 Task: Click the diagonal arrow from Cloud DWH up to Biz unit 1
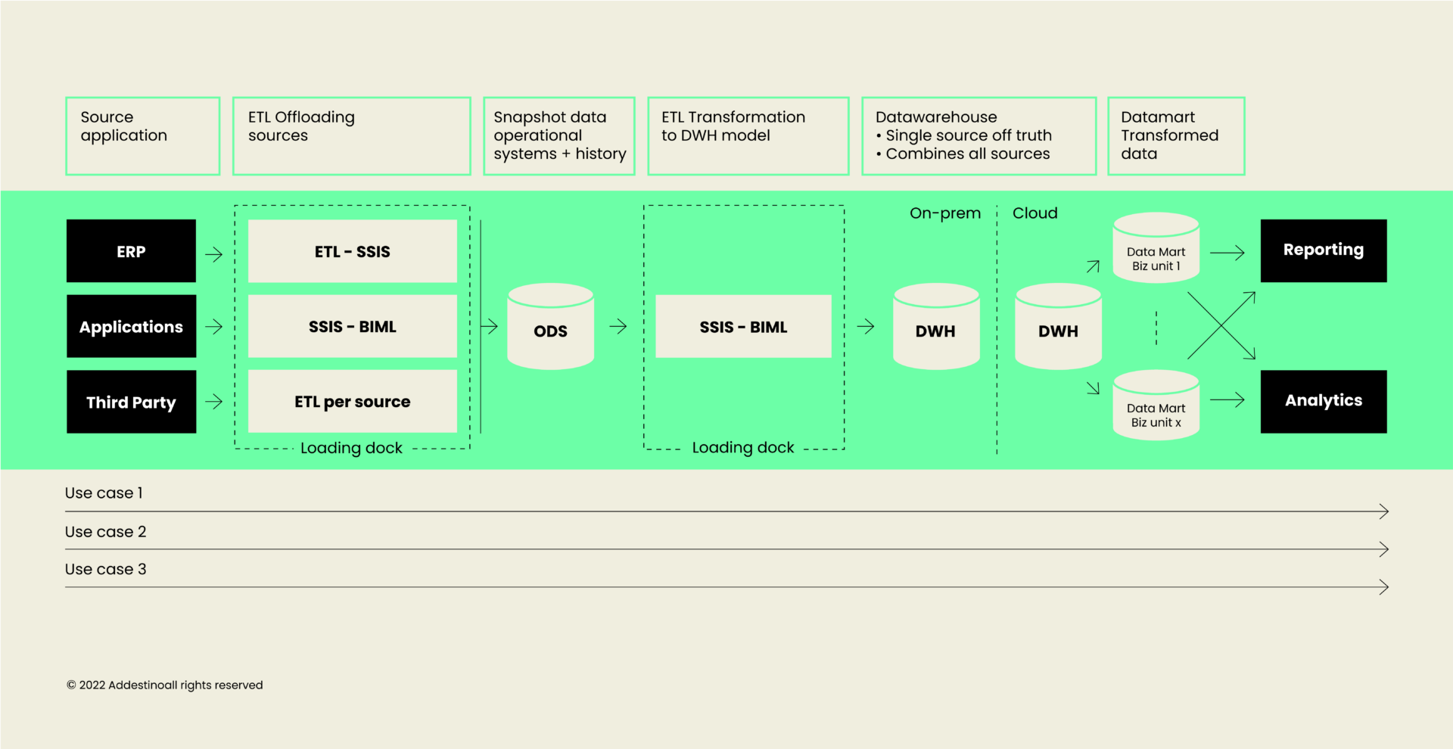(1093, 266)
